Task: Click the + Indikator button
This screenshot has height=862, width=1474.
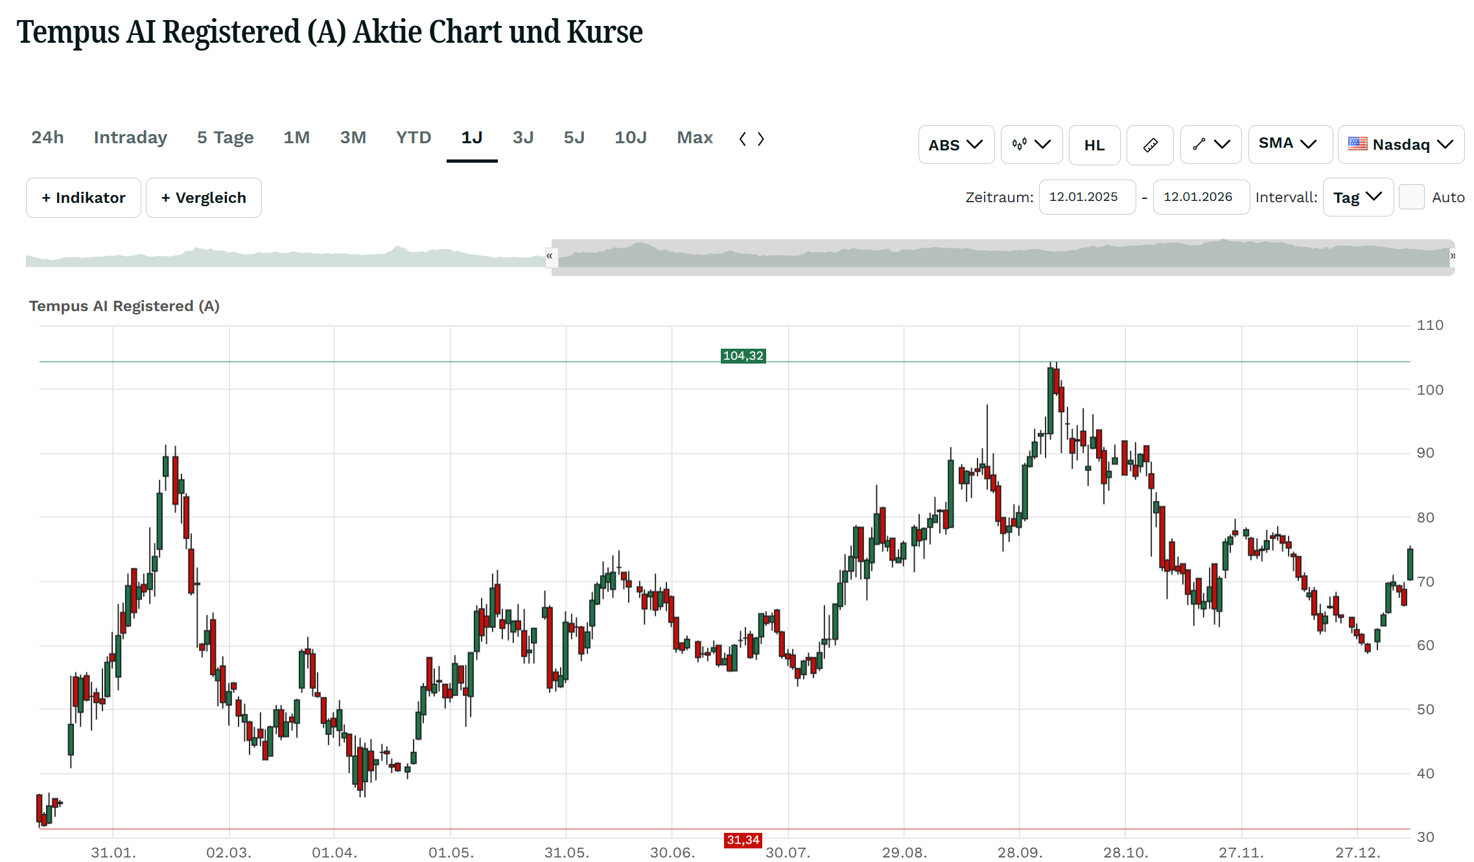Action: pos(84,198)
